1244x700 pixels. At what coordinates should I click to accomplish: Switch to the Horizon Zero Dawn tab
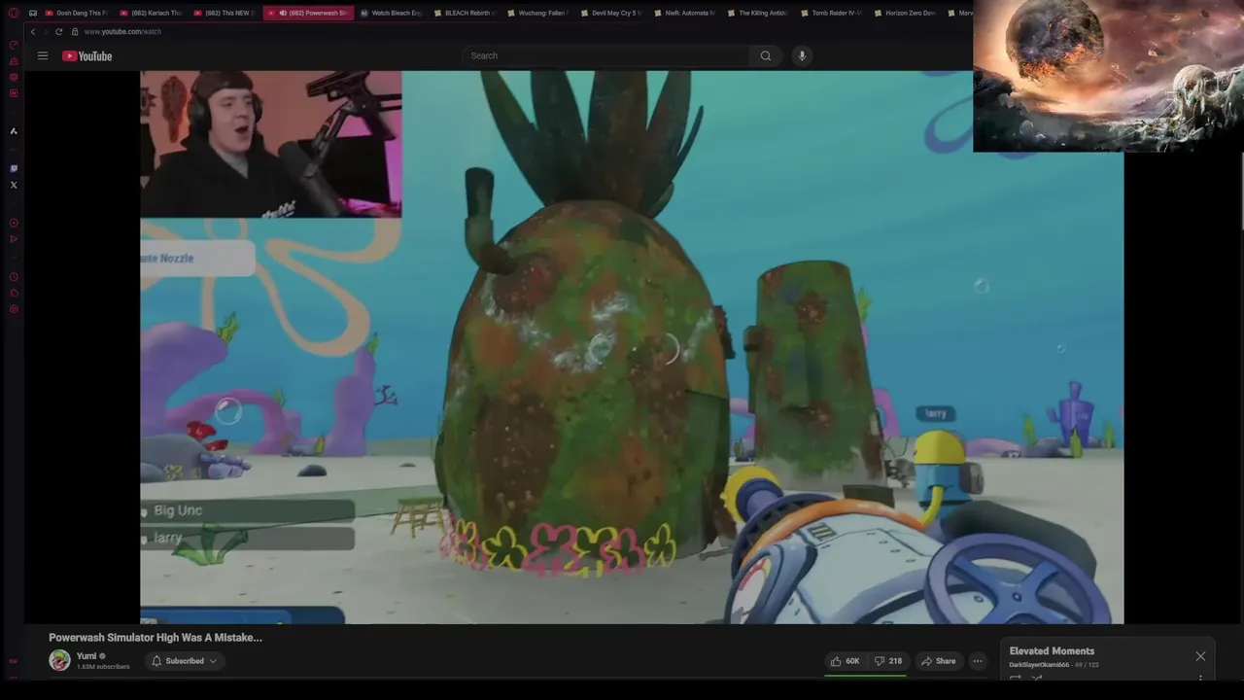pyautogui.click(x=904, y=13)
